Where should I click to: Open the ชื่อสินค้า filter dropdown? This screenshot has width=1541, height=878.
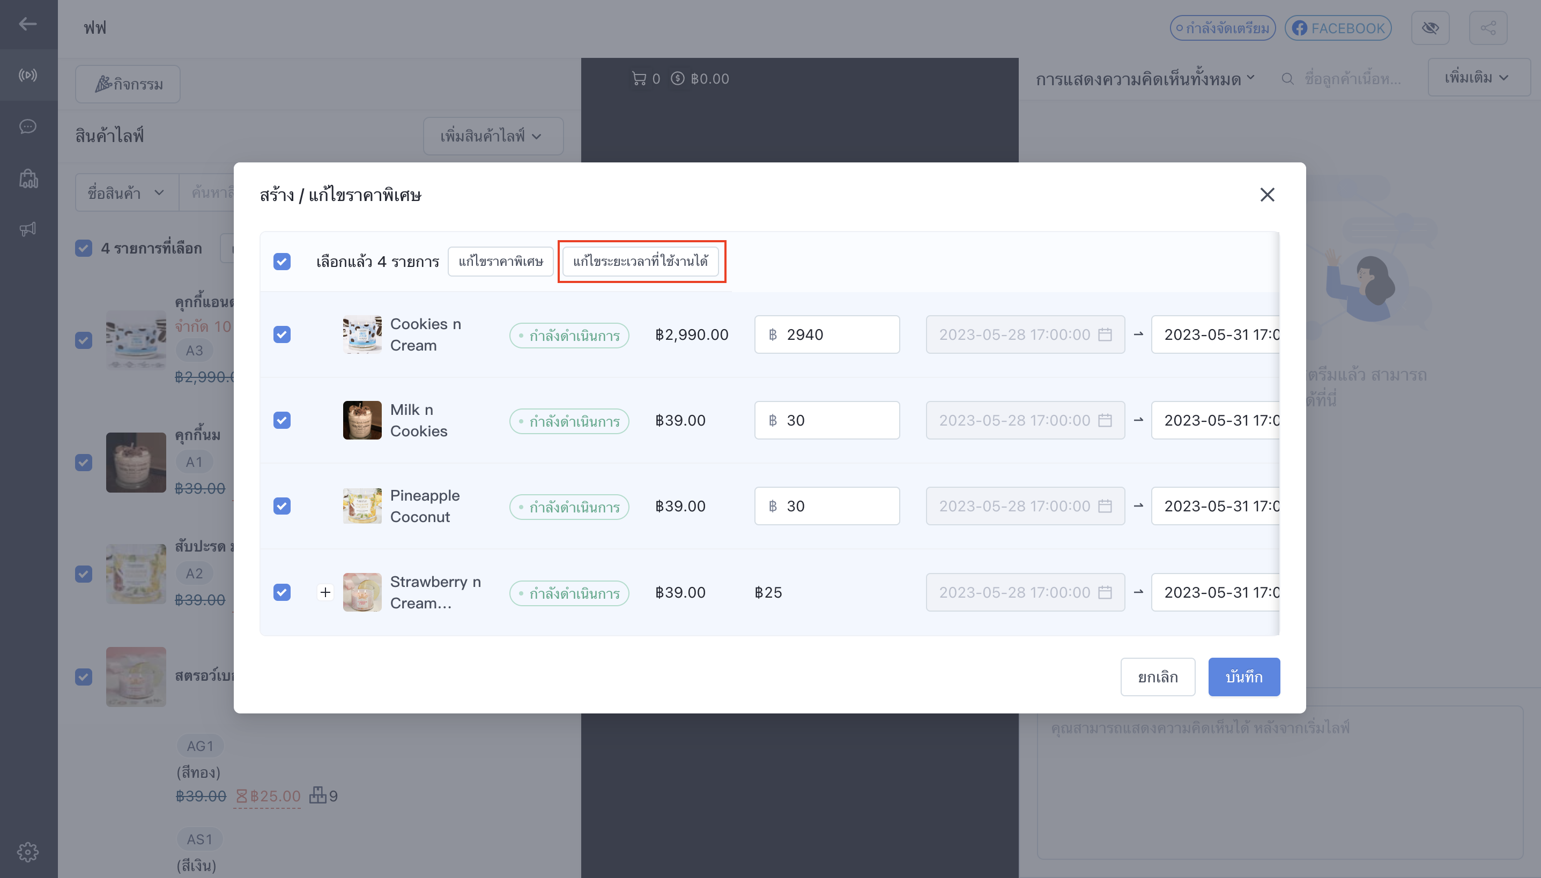tap(127, 193)
